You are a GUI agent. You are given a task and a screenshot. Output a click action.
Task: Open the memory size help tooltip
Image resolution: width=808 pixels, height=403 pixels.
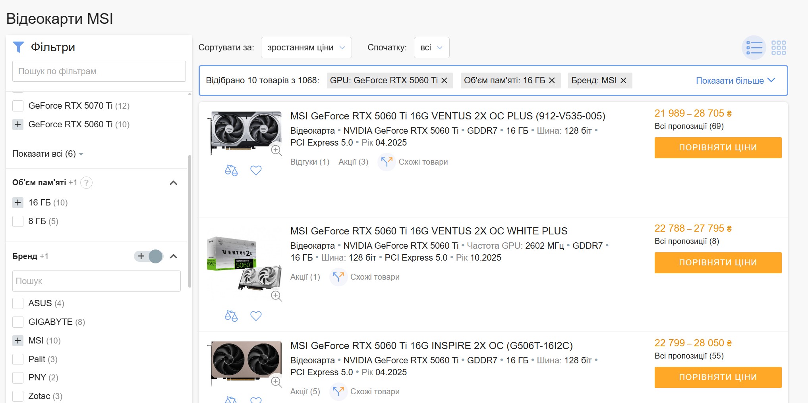click(x=86, y=183)
